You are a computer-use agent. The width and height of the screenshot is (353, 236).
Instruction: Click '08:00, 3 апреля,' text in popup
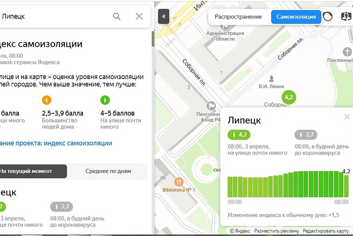click(x=248, y=147)
